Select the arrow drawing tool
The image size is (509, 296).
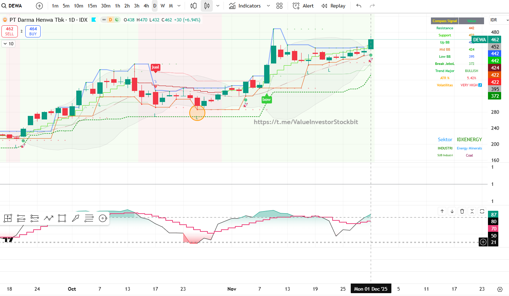tap(76, 218)
